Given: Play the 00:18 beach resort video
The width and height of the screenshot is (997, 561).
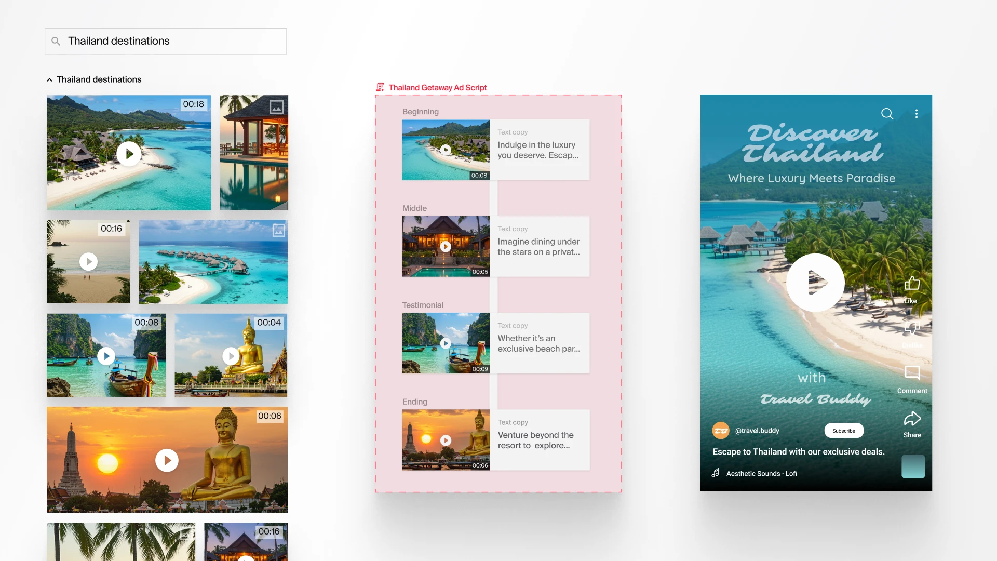Looking at the screenshot, I should (129, 154).
